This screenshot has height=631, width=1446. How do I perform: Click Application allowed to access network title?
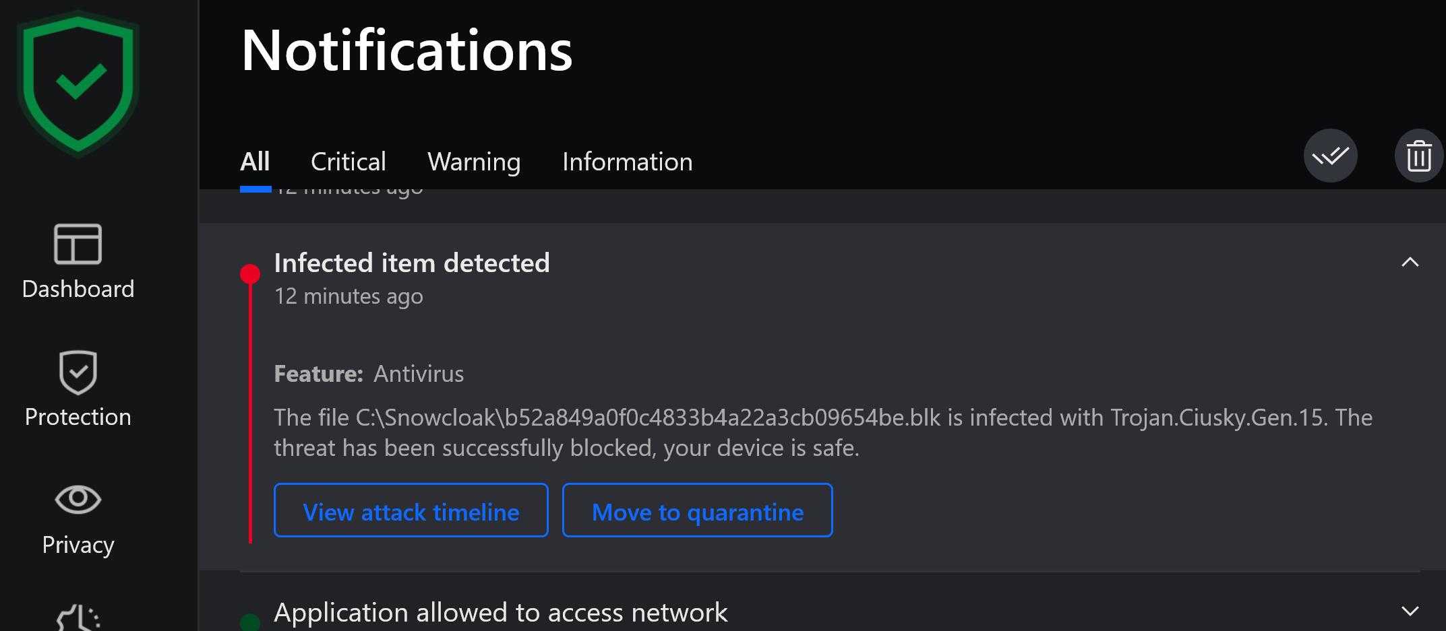click(500, 613)
